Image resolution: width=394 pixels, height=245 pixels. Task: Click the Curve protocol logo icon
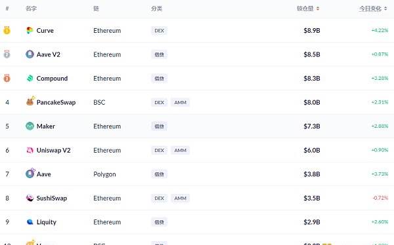point(30,31)
